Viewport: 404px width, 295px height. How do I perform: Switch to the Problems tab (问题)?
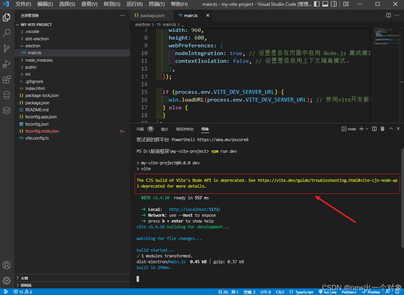tap(140, 129)
